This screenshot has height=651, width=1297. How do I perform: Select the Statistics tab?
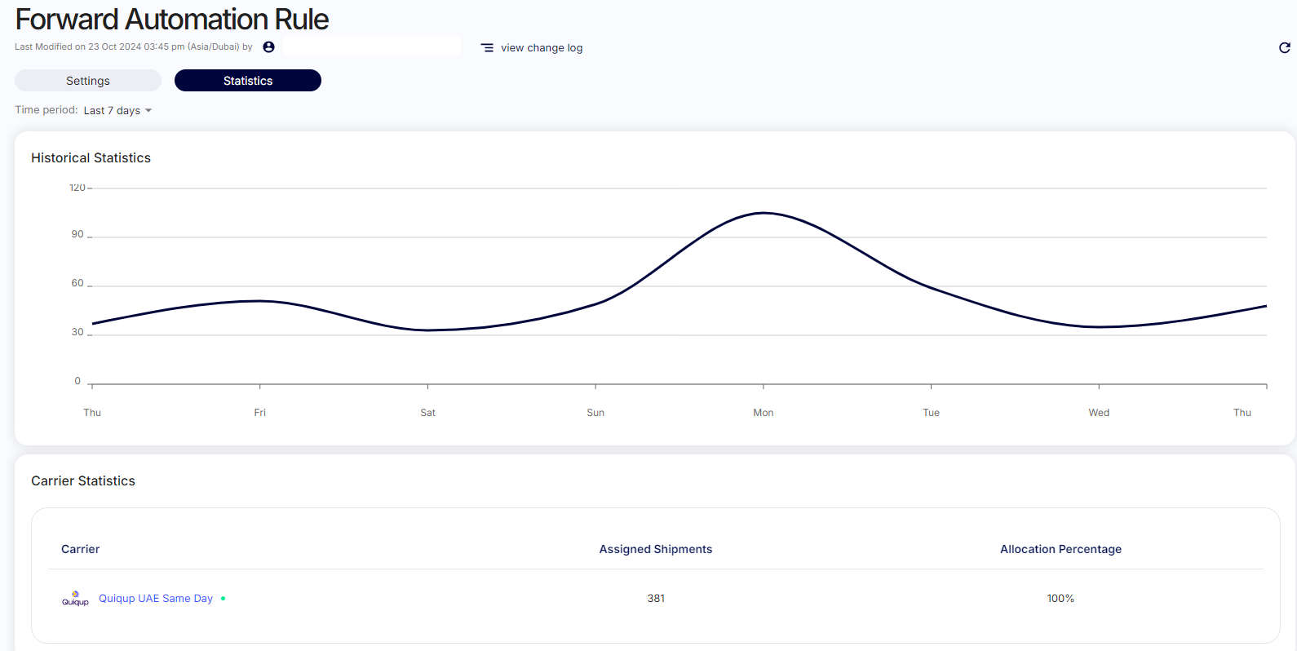(248, 81)
